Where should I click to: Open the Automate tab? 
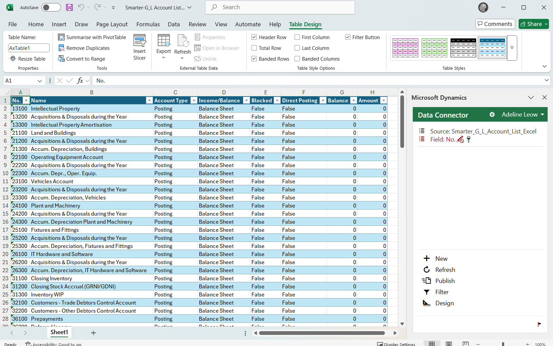(x=248, y=24)
